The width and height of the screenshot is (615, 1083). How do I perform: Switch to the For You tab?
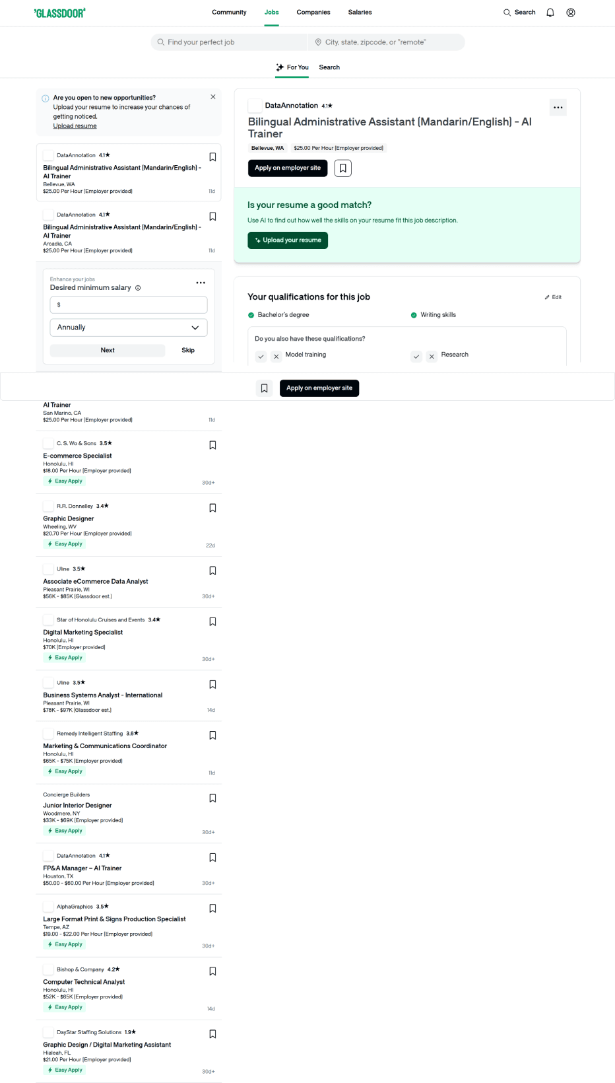[x=292, y=67]
